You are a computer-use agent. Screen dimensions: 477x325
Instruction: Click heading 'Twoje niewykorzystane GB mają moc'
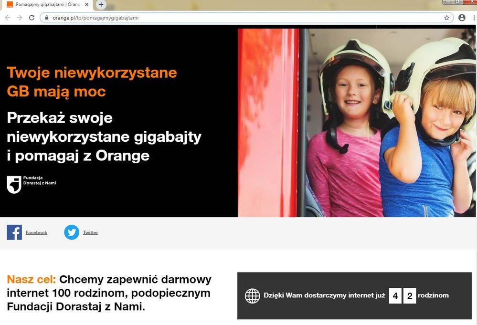pyautogui.click(x=92, y=82)
